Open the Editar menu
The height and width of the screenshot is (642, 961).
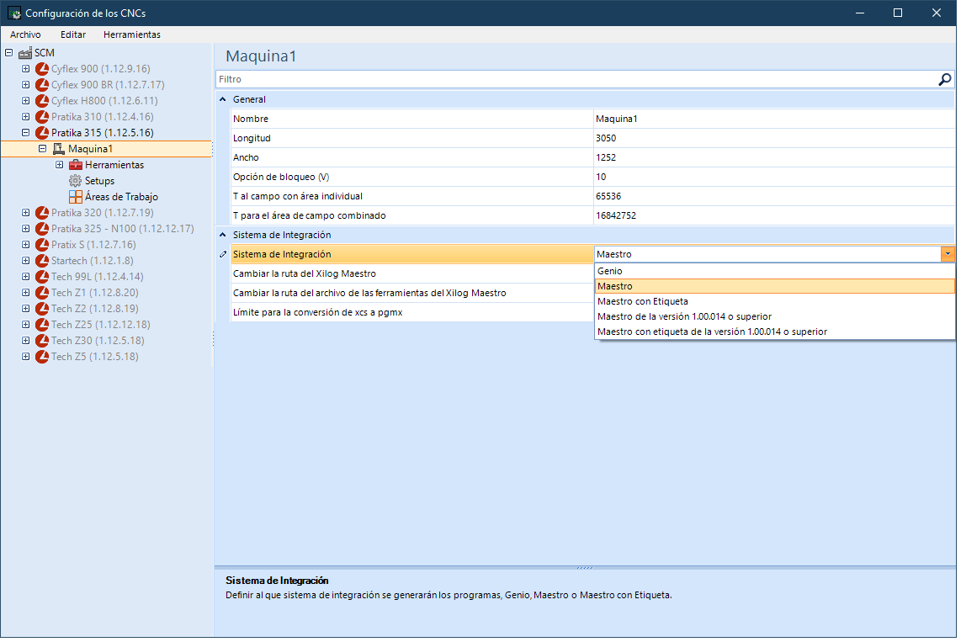click(73, 34)
